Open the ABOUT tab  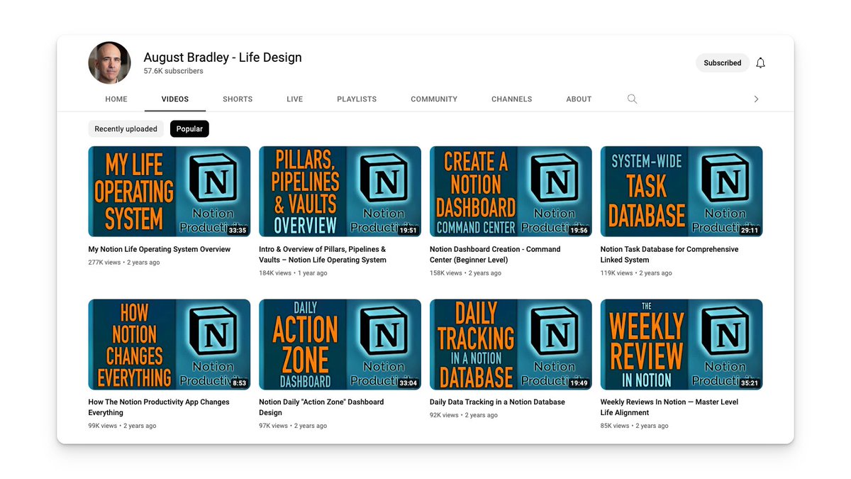[579, 99]
